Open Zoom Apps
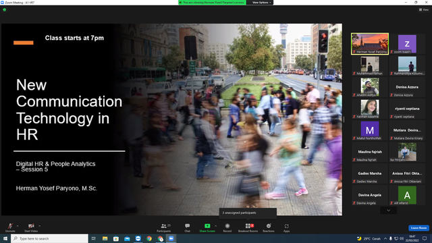 (x=286, y=227)
